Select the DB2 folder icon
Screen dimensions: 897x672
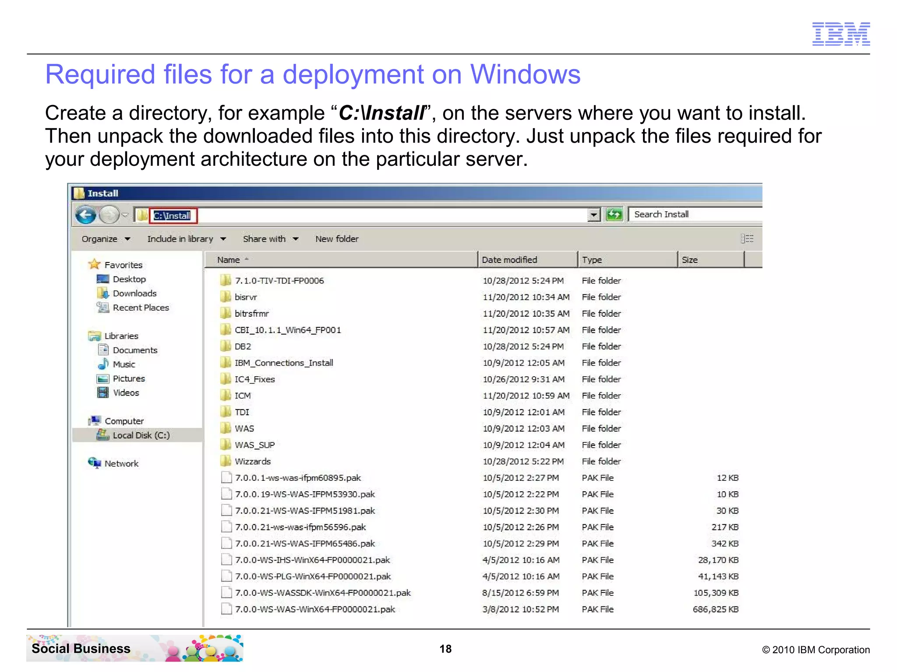226,346
